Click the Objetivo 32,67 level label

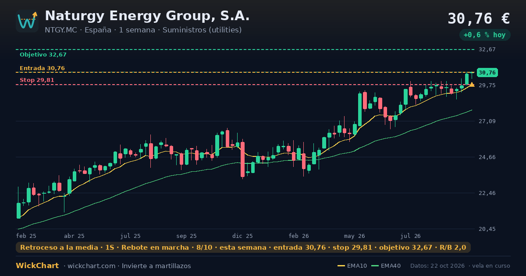pos(43,55)
